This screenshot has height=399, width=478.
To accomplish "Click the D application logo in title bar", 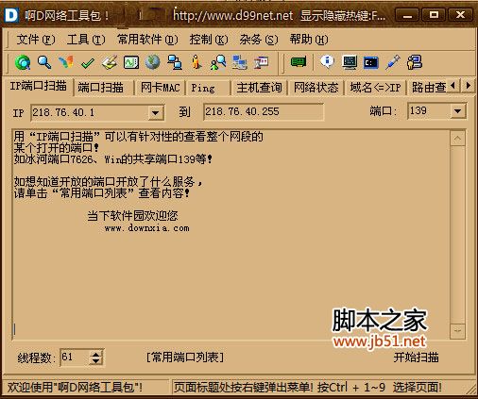I will 11,15.
